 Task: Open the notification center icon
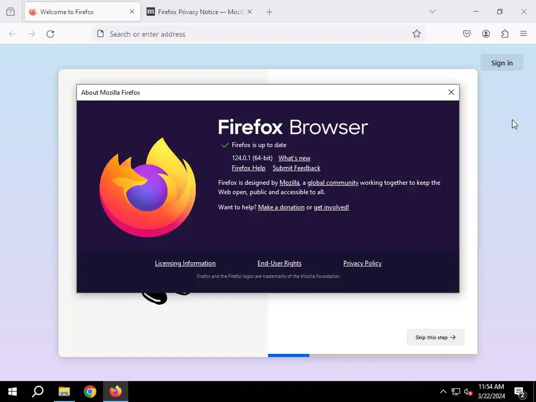pos(520,392)
